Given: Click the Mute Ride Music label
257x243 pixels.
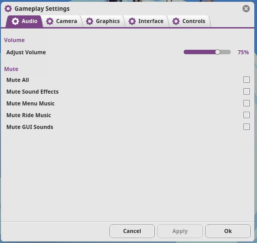Looking at the screenshot, I should click(29, 115).
